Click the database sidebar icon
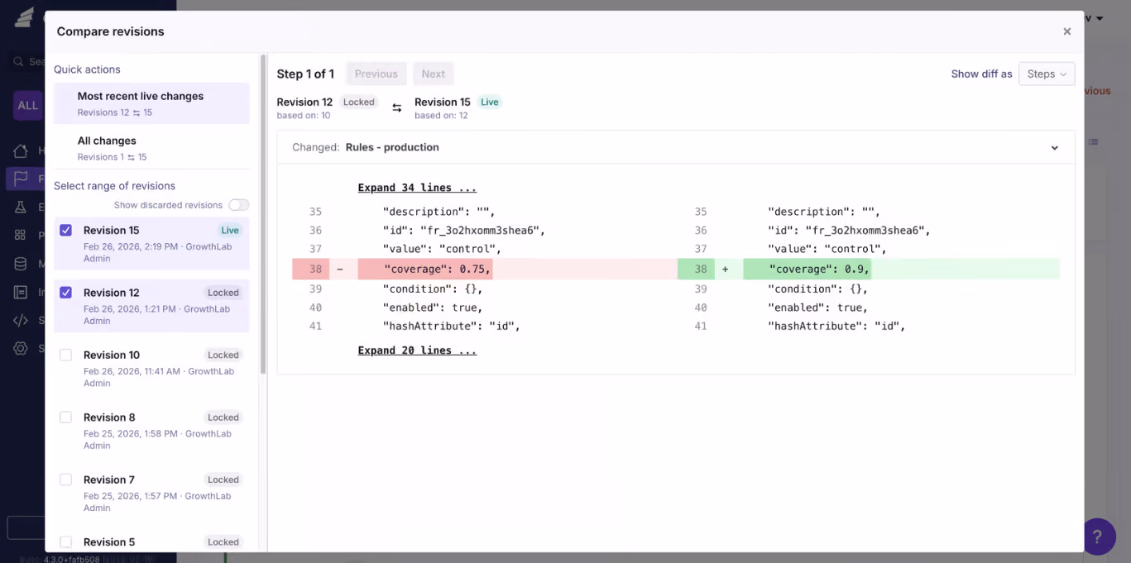Image resolution: width=1131 pixels, height=563 pixels. point(21,264)
